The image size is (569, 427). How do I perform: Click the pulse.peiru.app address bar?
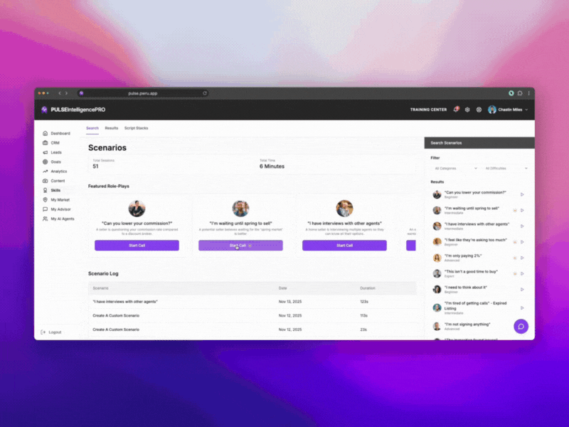(143, 93)
